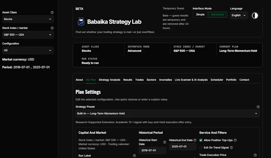Viewport: 271px width, 158px height.
Task: Click the Market currency: USD text
Action: 18,59
